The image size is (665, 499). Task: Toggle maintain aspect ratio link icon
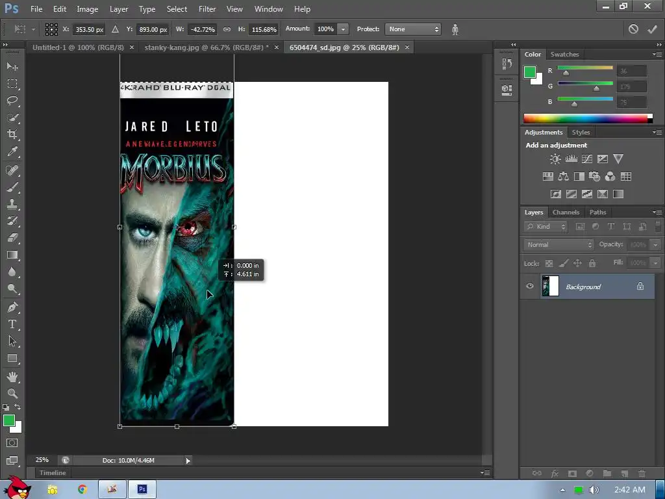click(x=227, y=29)
